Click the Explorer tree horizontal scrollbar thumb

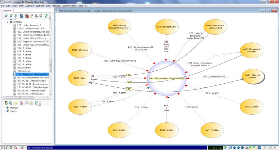(20, 98)
